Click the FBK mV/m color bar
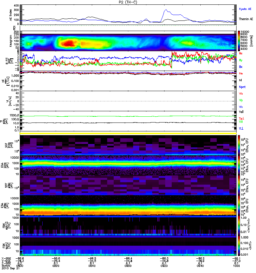256x273 pixels. (x=239, y=226)
